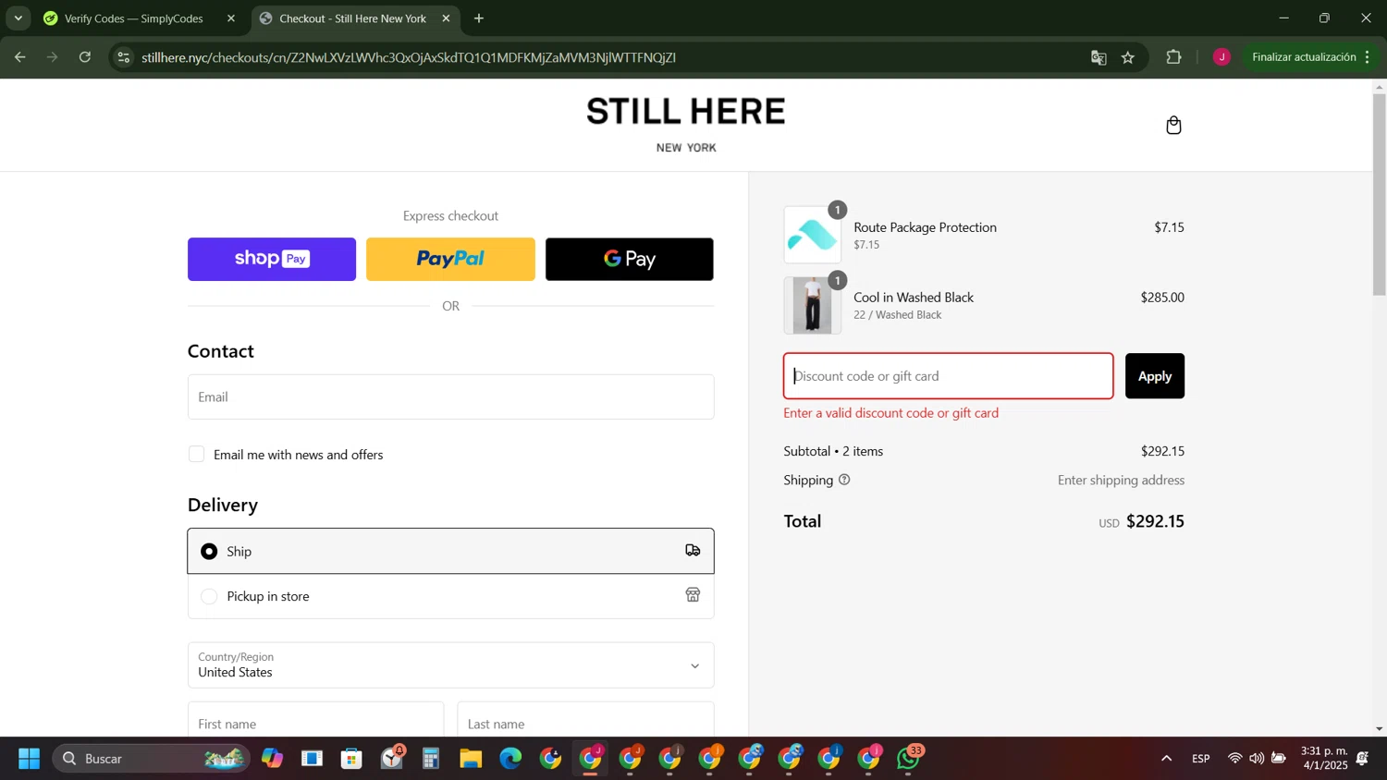This screenshot has height=780, width=1387.
Task: Click the STILL HERE New York logo
Action: click(x=686, y=124)
